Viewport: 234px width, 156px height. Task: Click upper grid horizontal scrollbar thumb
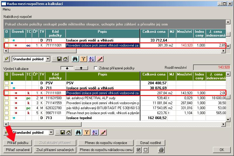click(42, 51)
